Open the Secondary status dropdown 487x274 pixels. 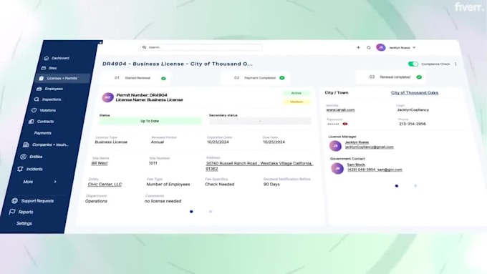260,121
